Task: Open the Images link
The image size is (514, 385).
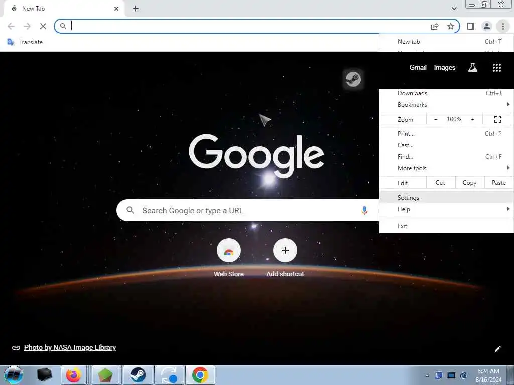Action: click(x=445, y=67)
